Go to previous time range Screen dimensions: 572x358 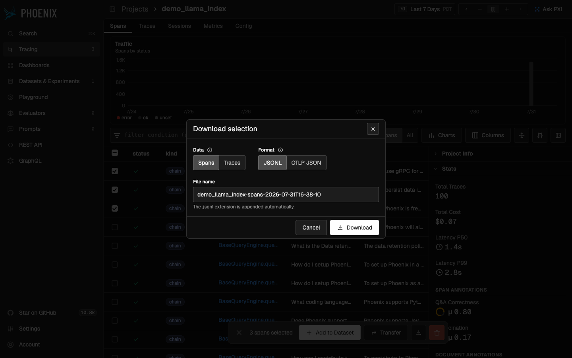[466, 9]
